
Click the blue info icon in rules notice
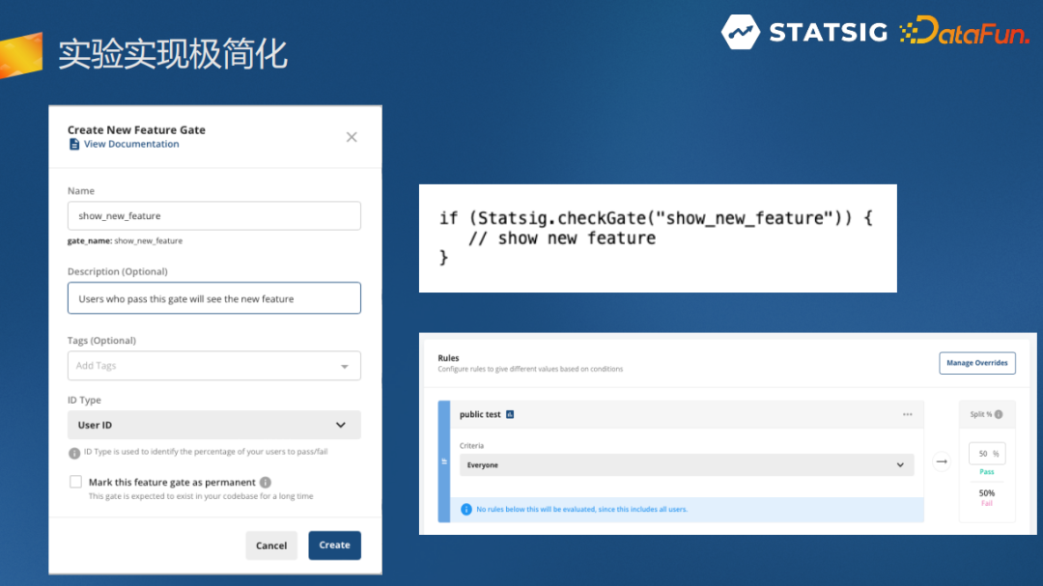pyautogui.click(x=466, y=509)
